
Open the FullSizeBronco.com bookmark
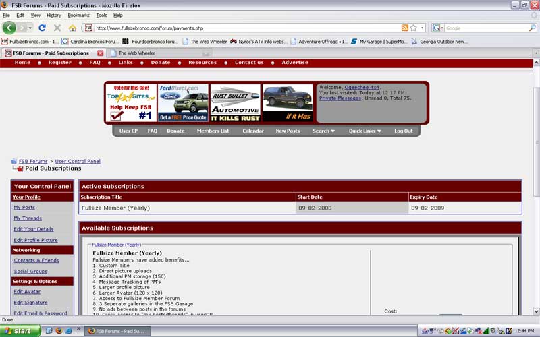30,41
